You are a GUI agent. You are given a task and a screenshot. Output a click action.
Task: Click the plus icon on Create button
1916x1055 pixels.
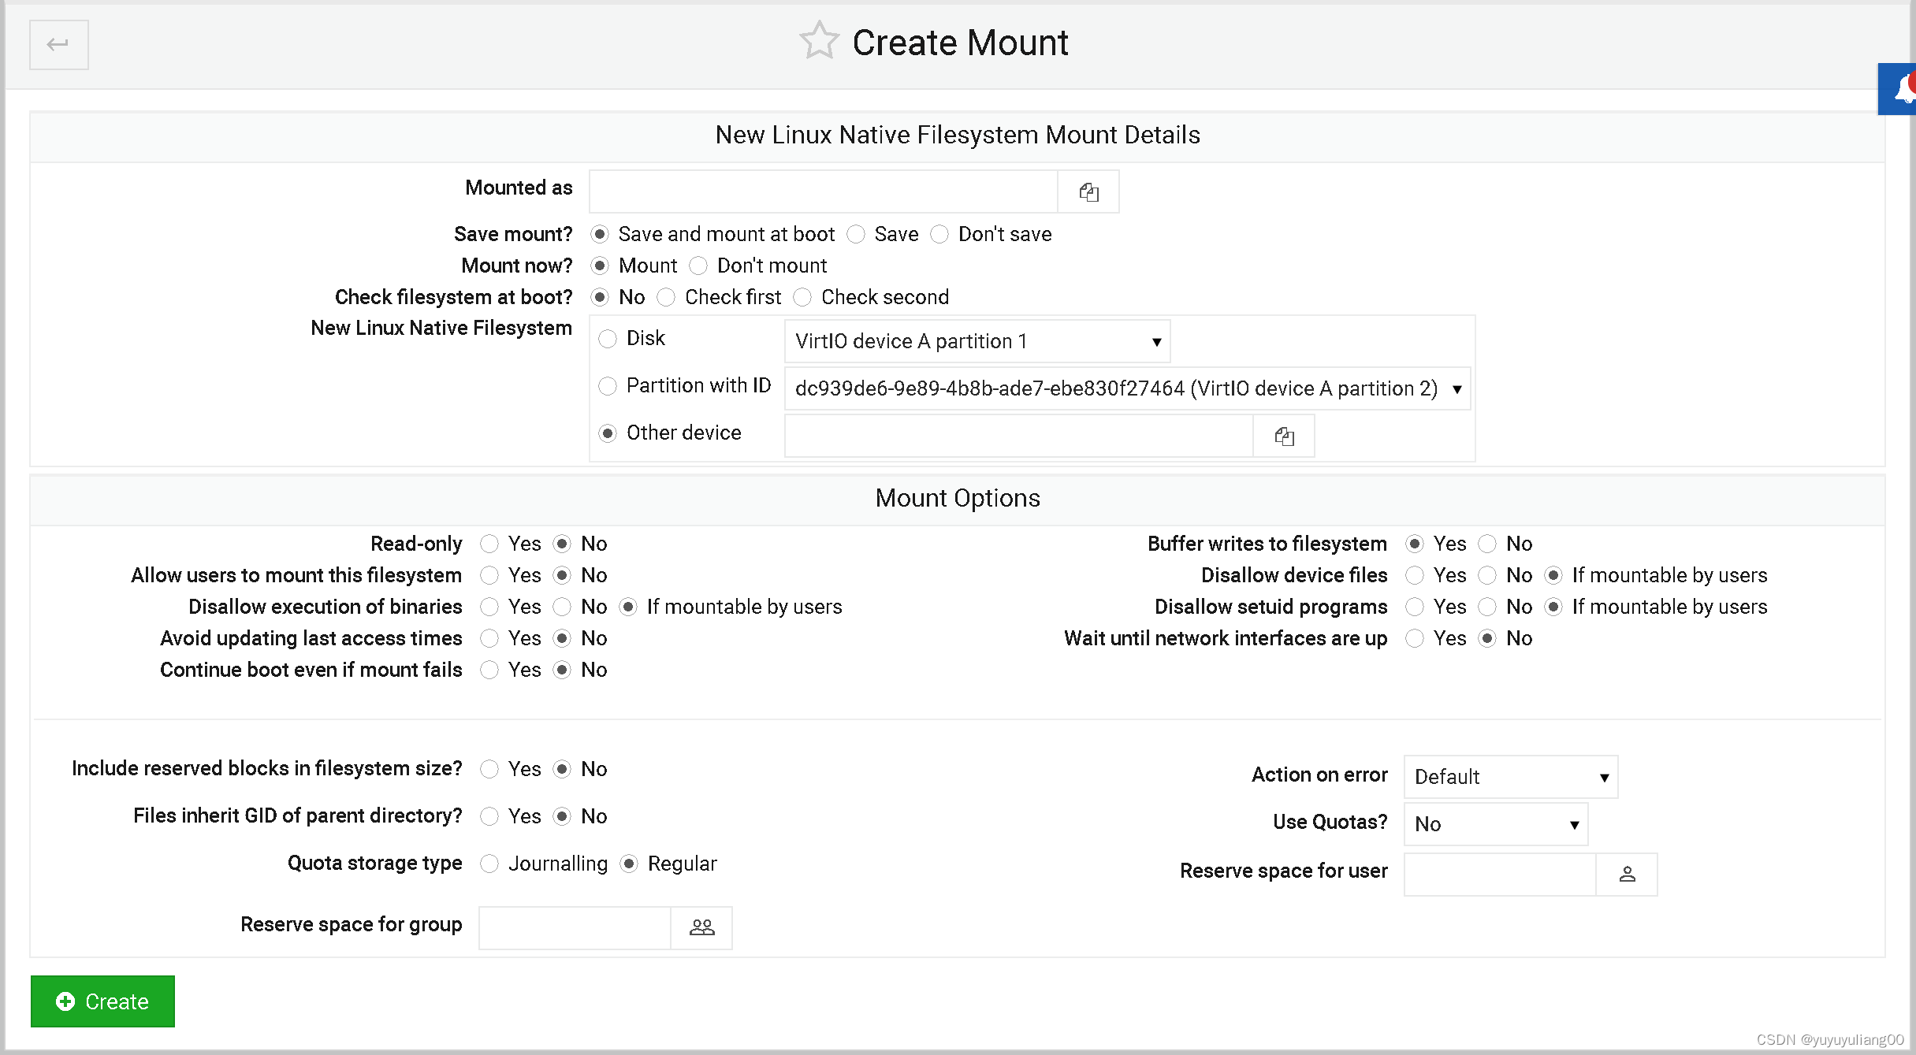[x=65, y=1001]
